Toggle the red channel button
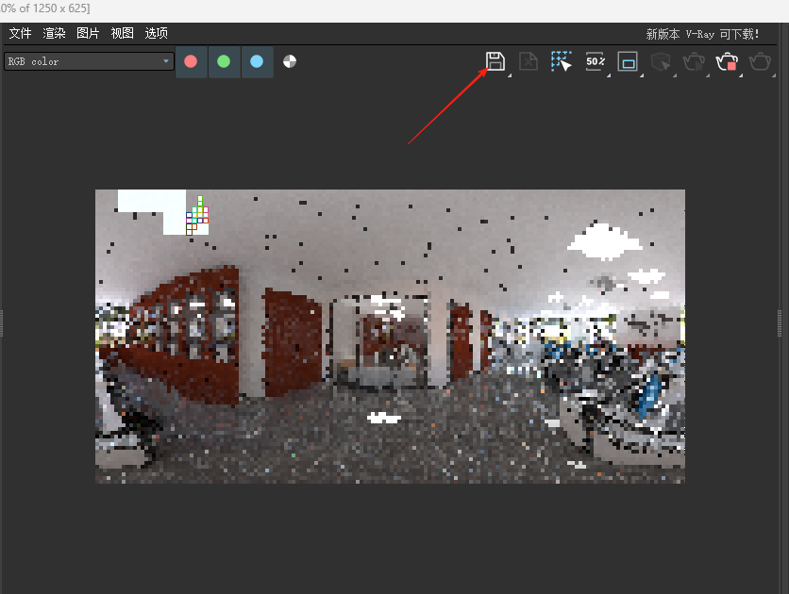The height and width of the screenshot is (594, 789). click(192, 61)
